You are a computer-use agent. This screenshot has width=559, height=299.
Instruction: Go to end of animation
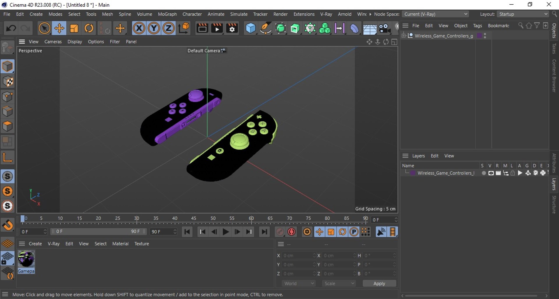click(264, 232)
